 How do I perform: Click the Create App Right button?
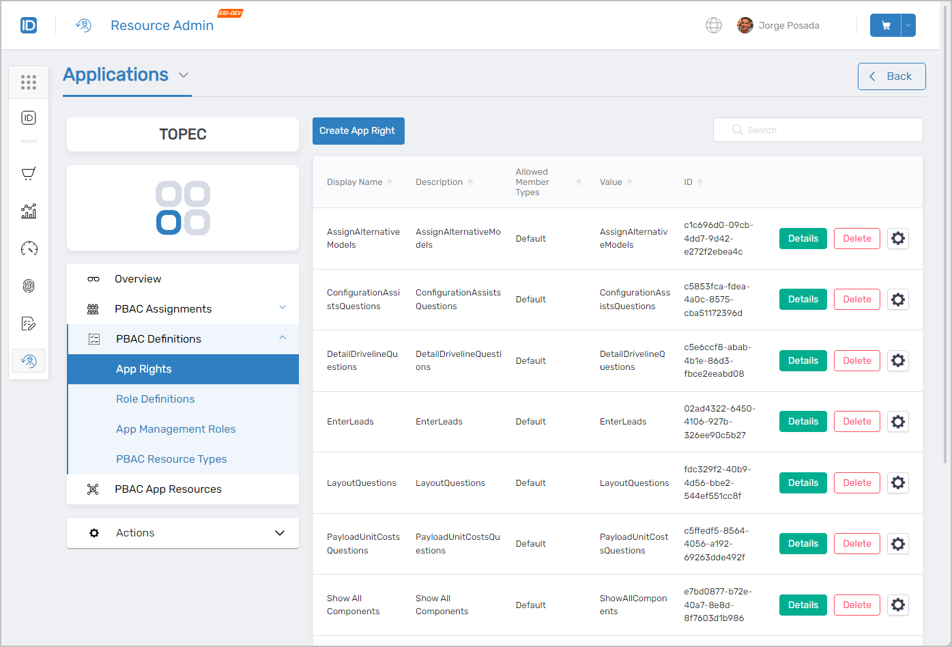[358, 130]
